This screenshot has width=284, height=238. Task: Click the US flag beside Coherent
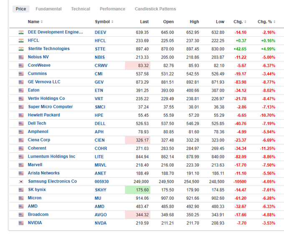pyautogui.click(x=21, y=148)
